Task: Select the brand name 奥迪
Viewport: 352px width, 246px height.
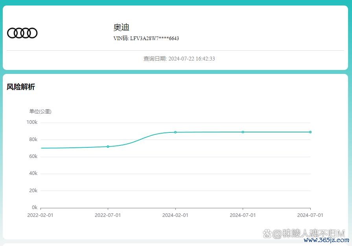Action: pos(121,28)
